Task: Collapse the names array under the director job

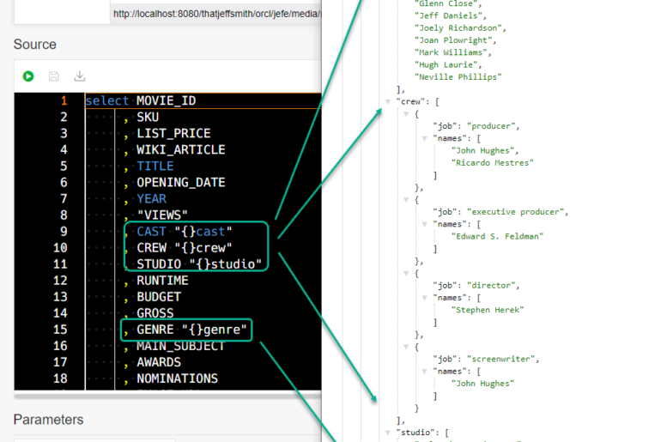Action: (x=424, y=297)
